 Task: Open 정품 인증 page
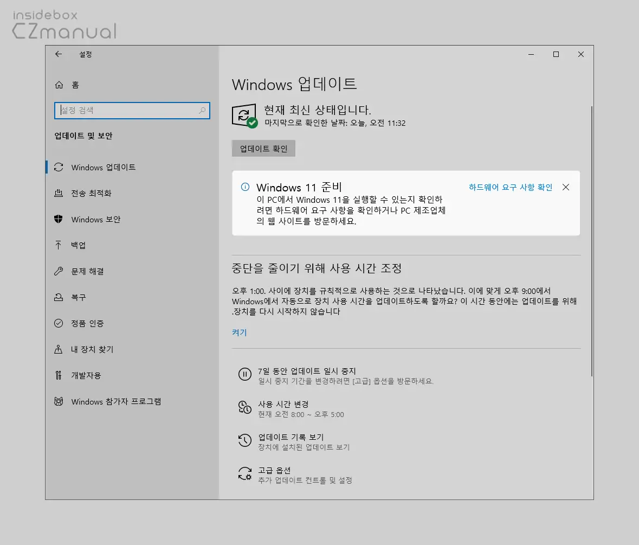[x=132, y=323]
